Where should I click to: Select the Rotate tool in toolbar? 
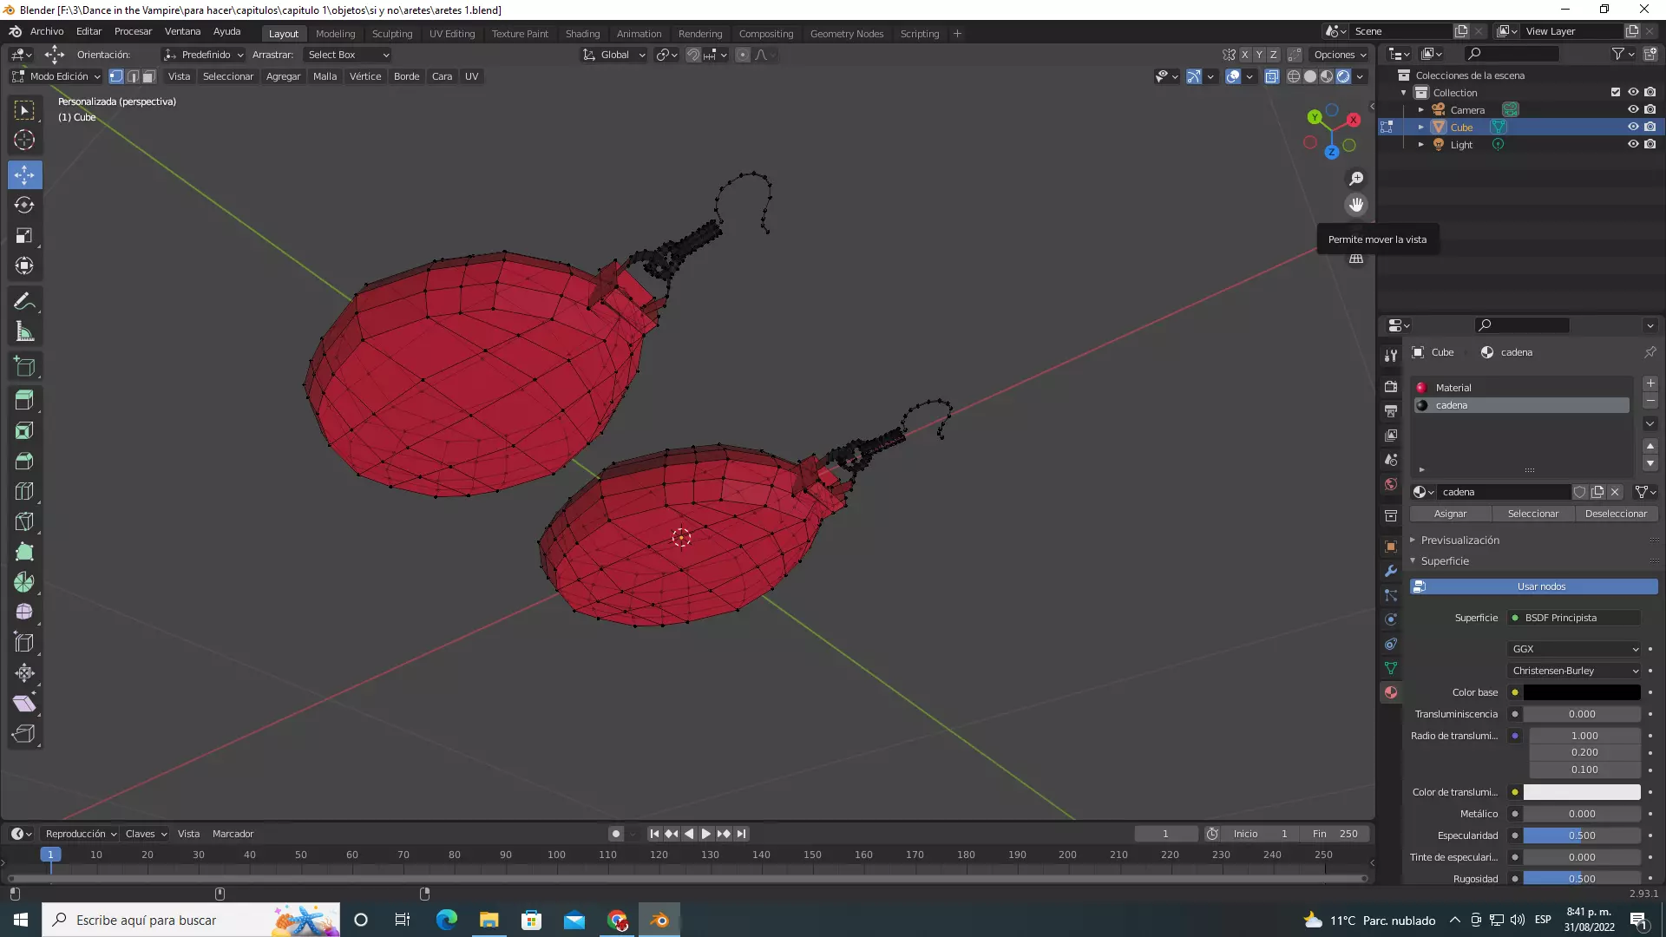24,206
